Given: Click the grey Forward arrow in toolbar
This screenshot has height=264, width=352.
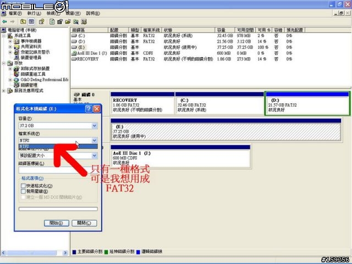Looking at the screenshot, I should point(12,22).
